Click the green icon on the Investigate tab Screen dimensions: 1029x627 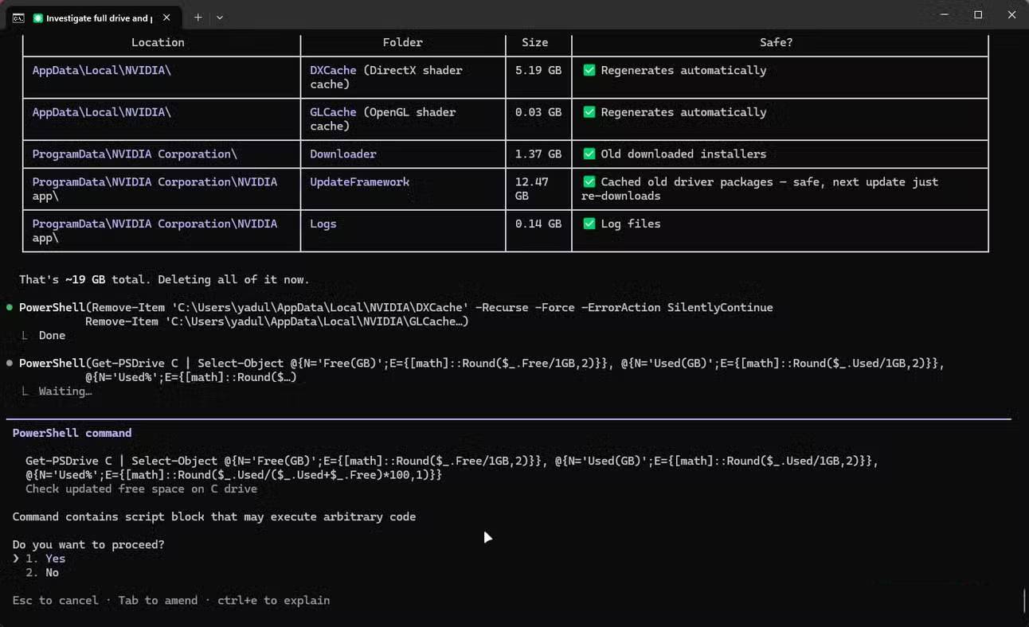37,18
